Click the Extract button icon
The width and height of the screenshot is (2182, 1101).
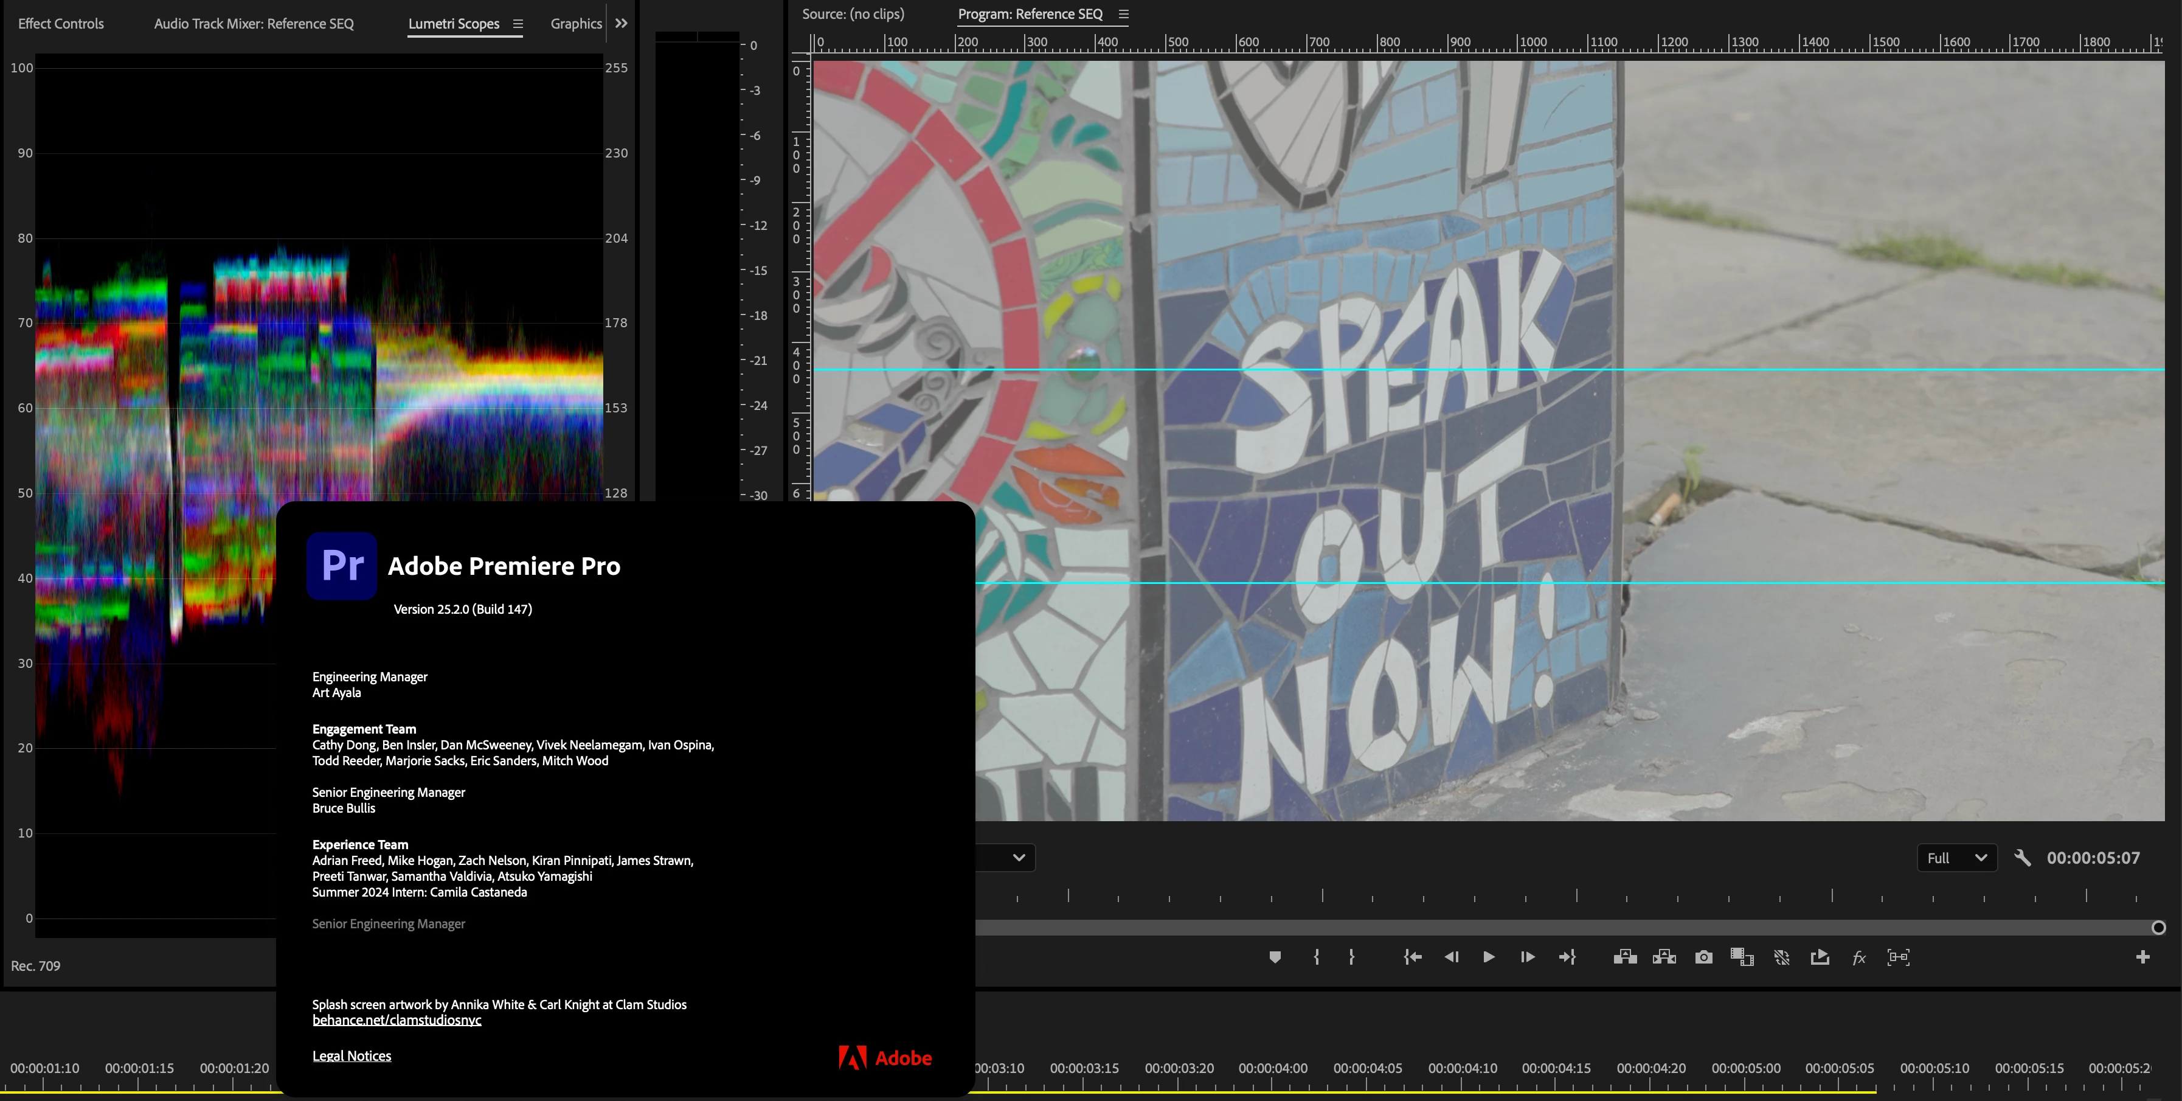click(x=1664, y=957)
